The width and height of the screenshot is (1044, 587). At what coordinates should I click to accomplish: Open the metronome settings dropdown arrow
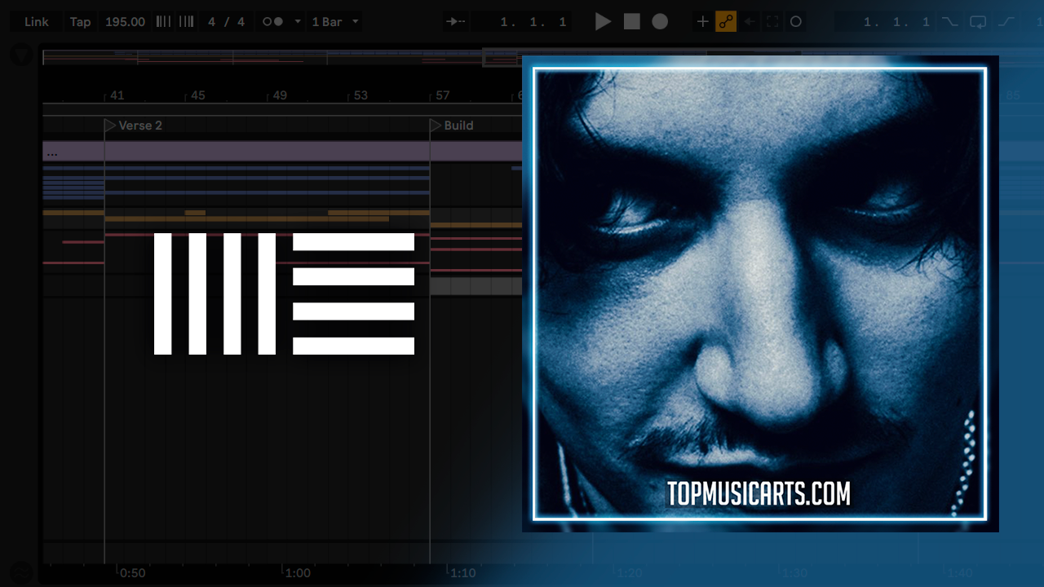point(298,22)
